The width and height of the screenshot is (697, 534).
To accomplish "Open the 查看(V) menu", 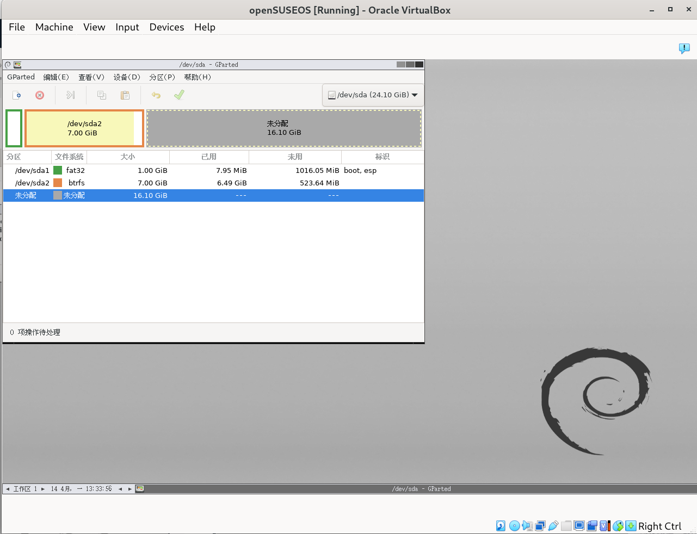I will [91, 77].
